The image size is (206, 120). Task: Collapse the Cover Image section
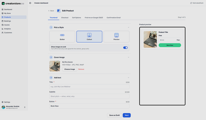(128, 57)
